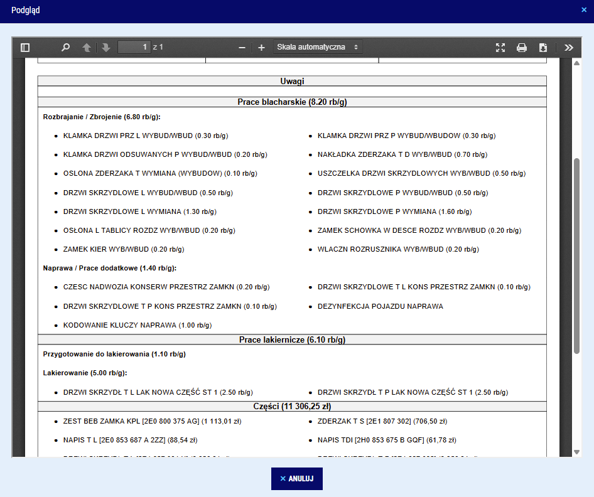
Task: Close the Podgląd dialog with X
Action: pos(584,10)
